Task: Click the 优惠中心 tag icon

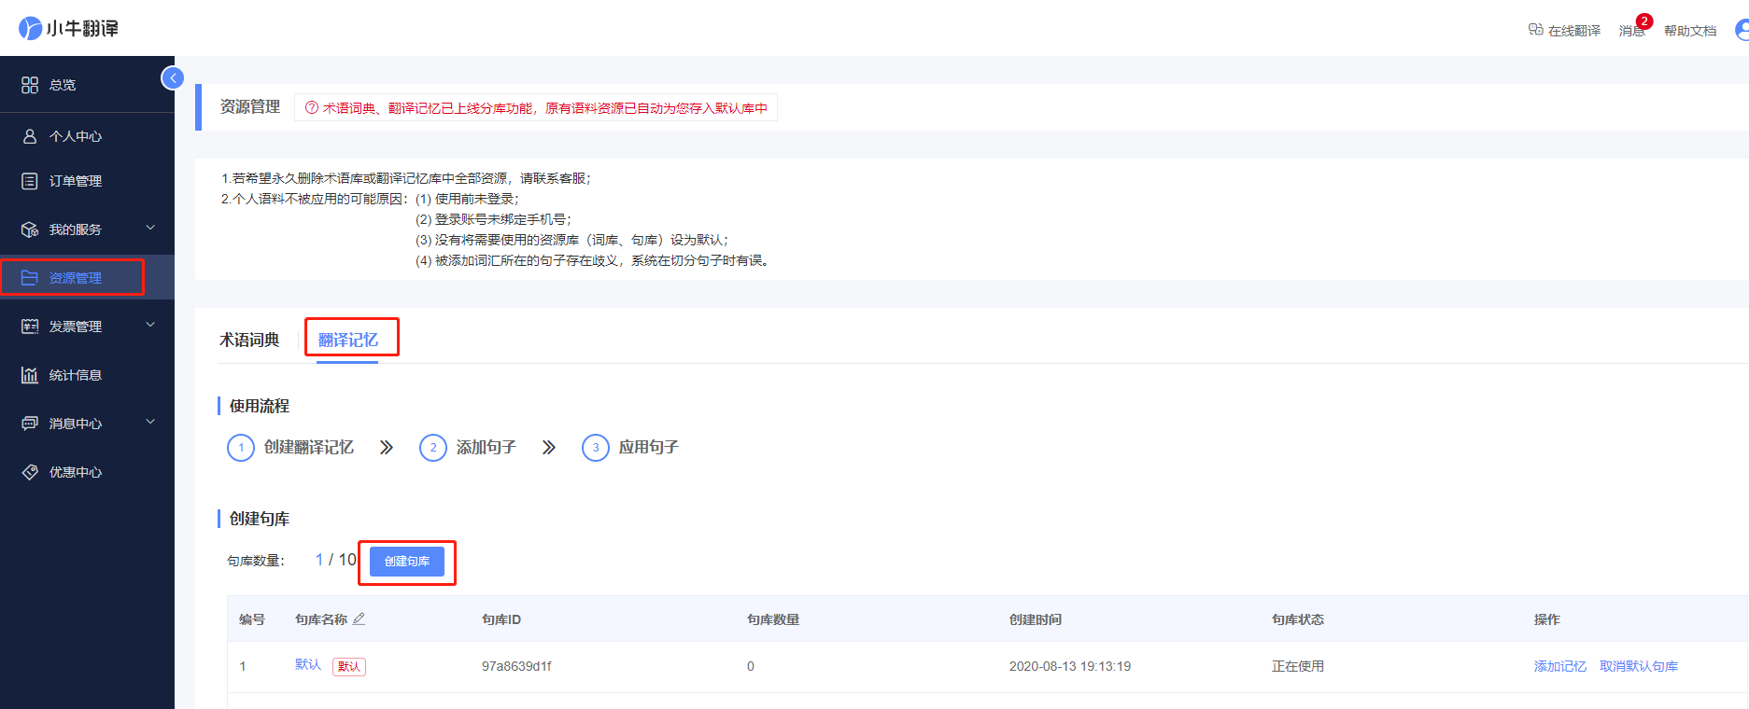Action: coord(30,472)
